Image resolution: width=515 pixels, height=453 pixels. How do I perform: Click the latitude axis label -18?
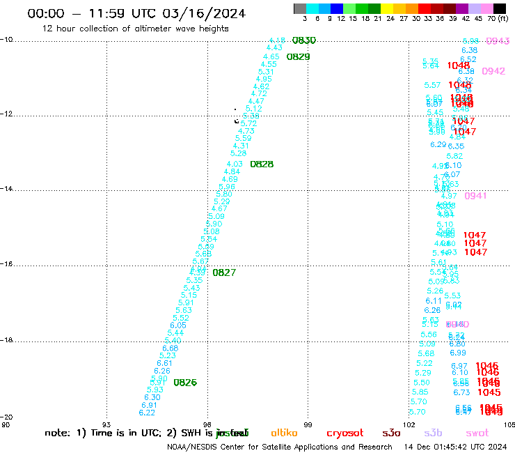click(6, 339)
